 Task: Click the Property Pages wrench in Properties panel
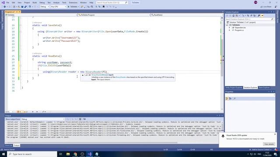pyautogui.click(x=234, y=99)
